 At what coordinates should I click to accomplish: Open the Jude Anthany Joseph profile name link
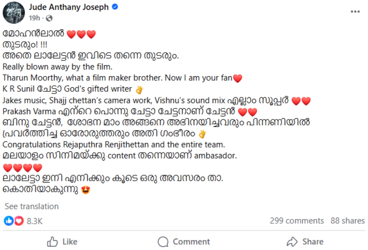click(69, 7)
